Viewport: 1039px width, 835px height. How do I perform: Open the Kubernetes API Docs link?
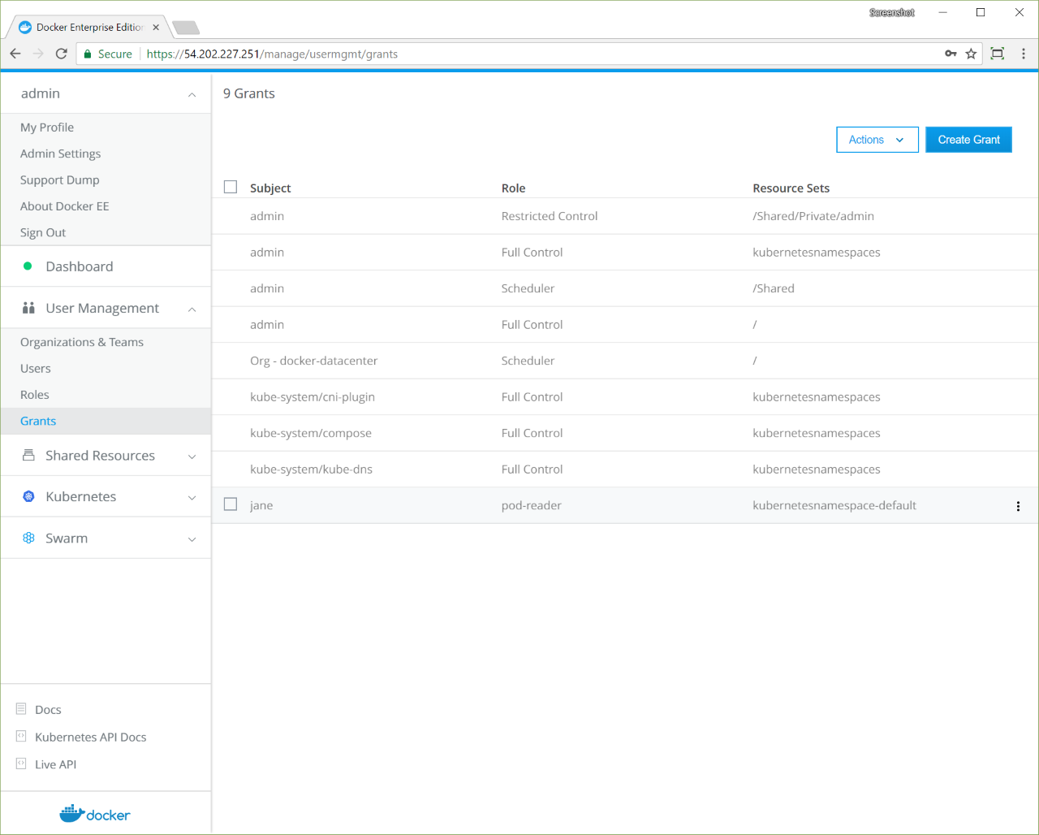[x=91, y=737]
